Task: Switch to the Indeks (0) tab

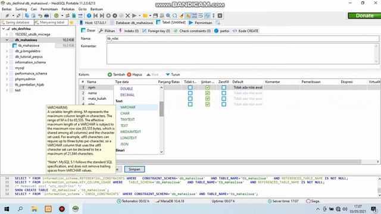Action: [x=129, y=31]
